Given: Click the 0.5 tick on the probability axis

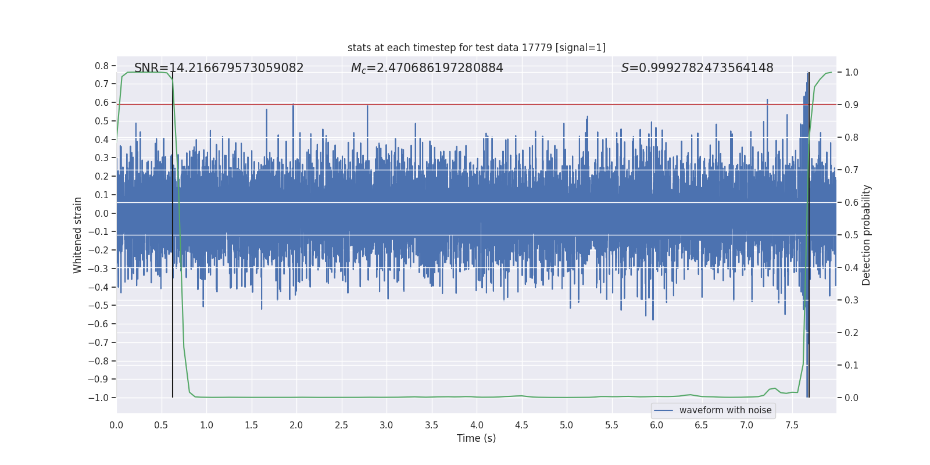Looking at the screenshot, I should click(x=851, y=235).
